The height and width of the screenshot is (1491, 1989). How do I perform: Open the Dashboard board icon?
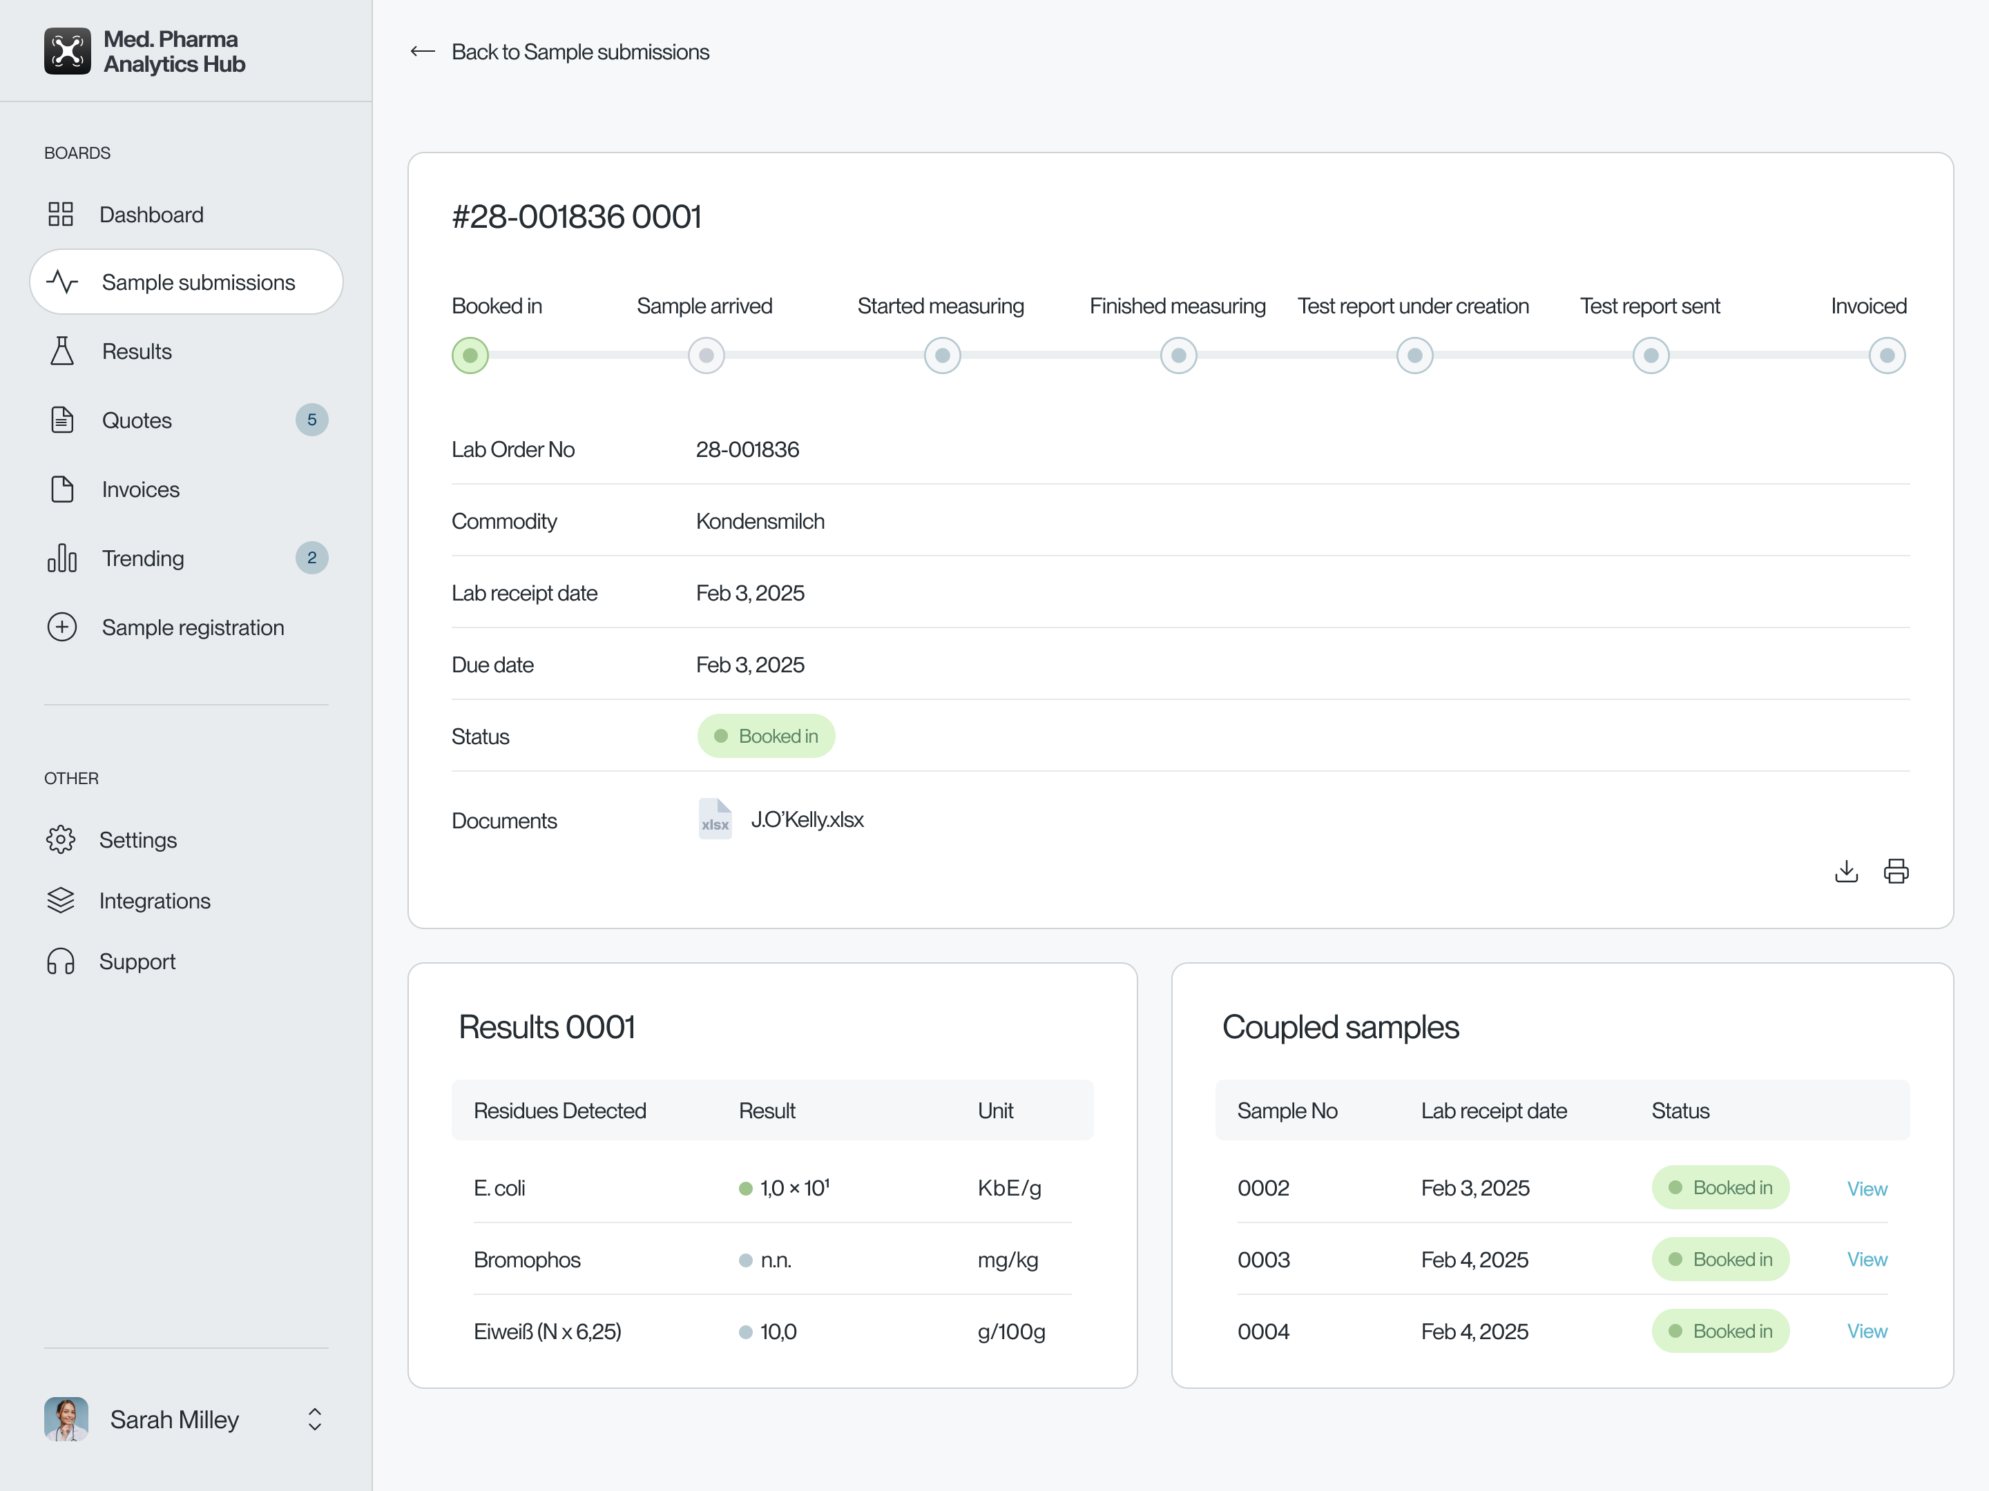pyautogui.click(x=61, y=215)
